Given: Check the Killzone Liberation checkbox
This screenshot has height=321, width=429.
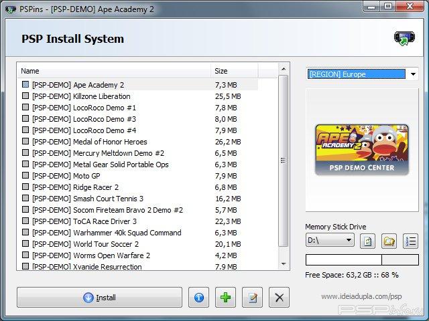Looking at the screenshot, I should tap(25, 96).
